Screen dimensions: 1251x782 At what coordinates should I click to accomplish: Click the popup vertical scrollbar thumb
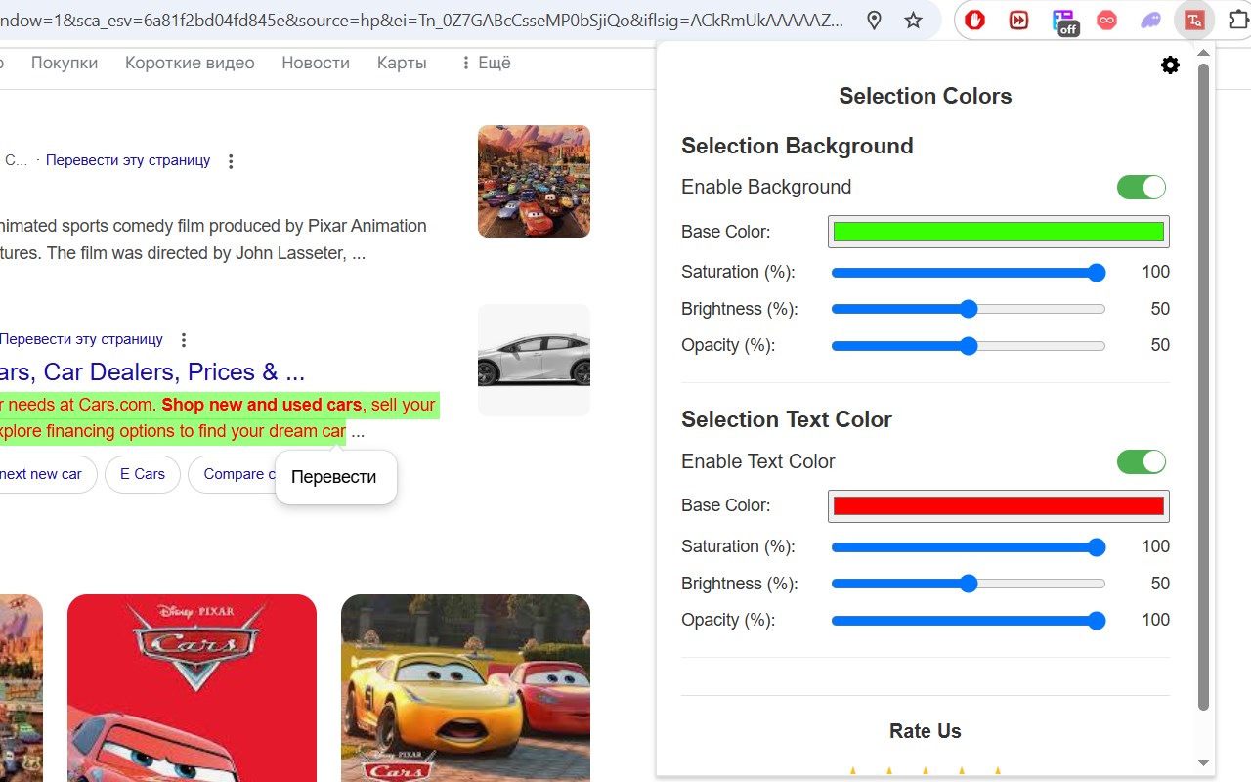point(1204,386)
